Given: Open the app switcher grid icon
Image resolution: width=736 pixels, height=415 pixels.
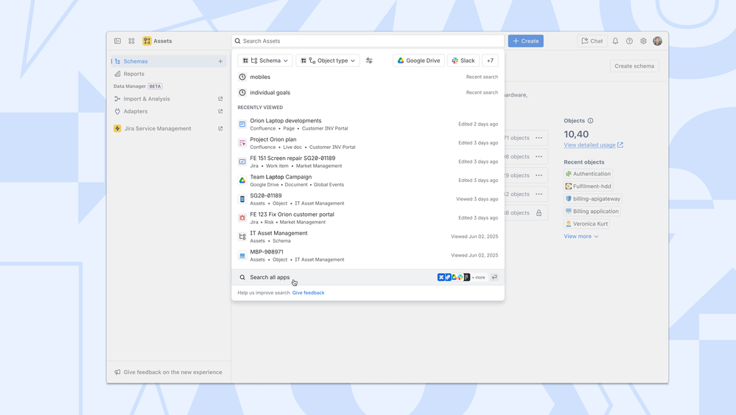Looking at the screenshot, I should pyautogui.click(x=131, y=41).
